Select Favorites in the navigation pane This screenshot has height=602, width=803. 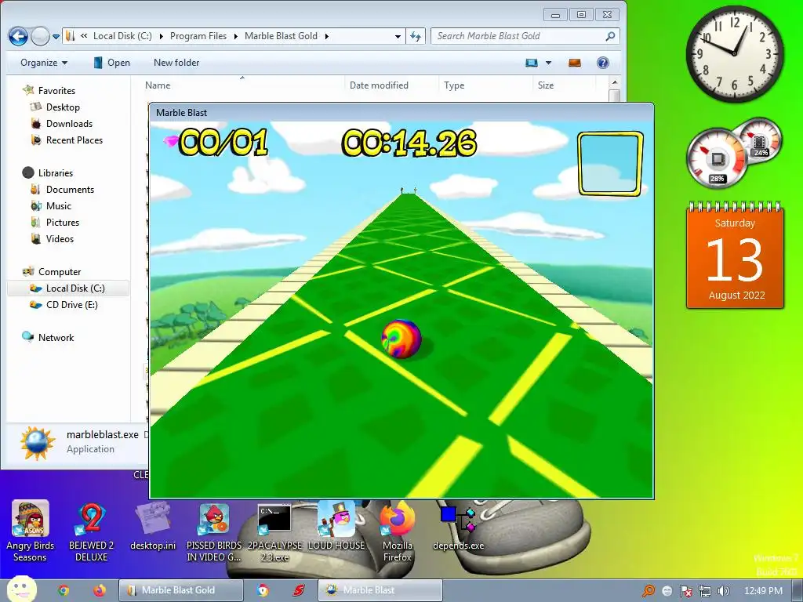click(x=49, y=91)
